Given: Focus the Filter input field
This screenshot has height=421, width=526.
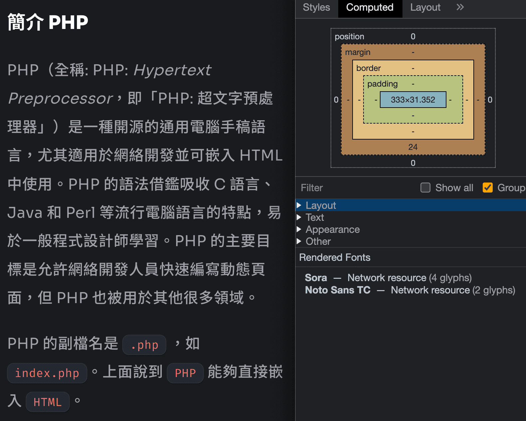Looking at the screenshot, I should click(x=356, y=188).
